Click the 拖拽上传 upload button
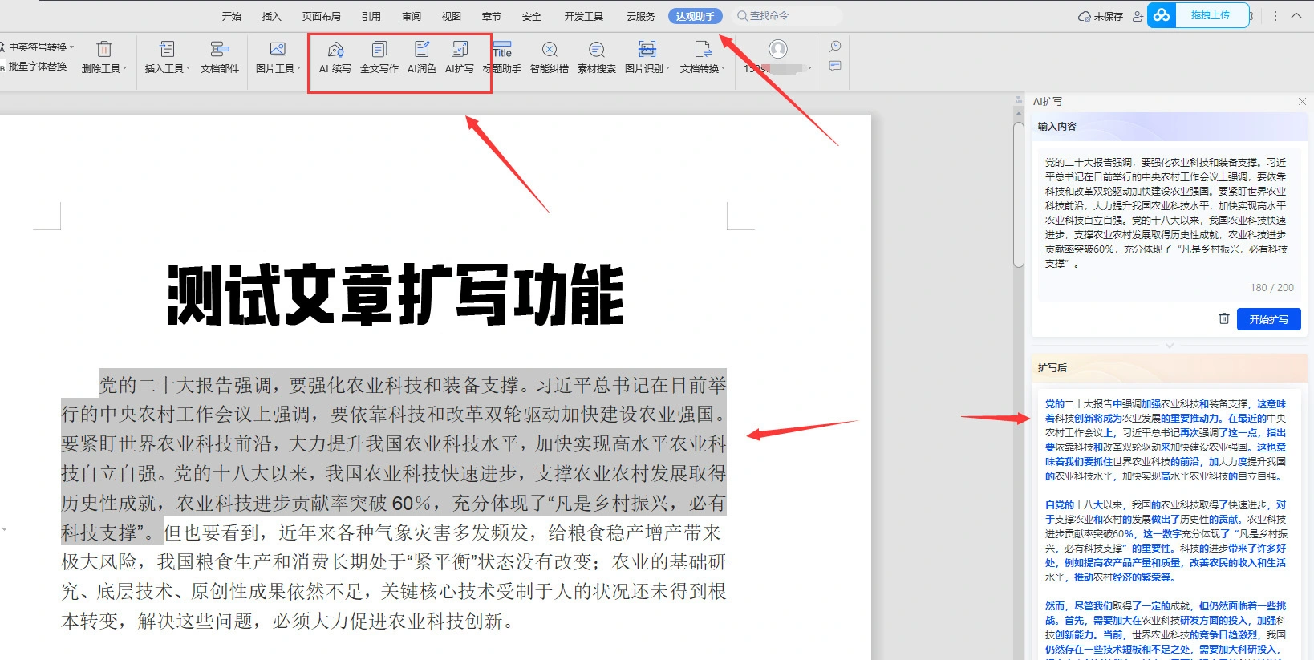Viewport: 1314px width, 660px height. [x=1210, y=15]
